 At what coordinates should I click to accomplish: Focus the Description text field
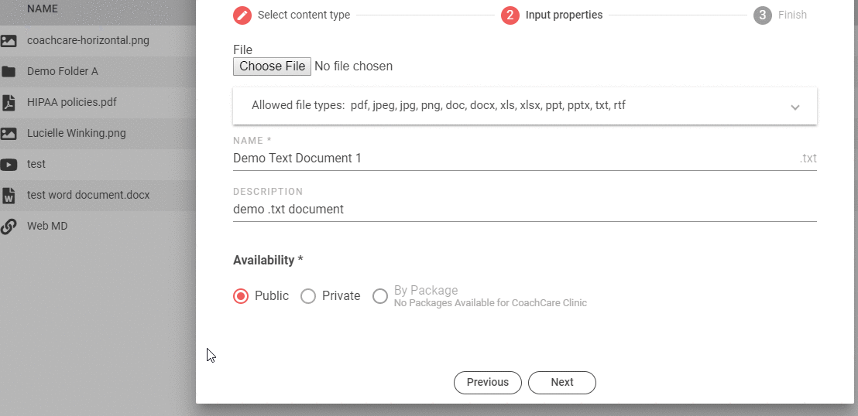point(524,210)
